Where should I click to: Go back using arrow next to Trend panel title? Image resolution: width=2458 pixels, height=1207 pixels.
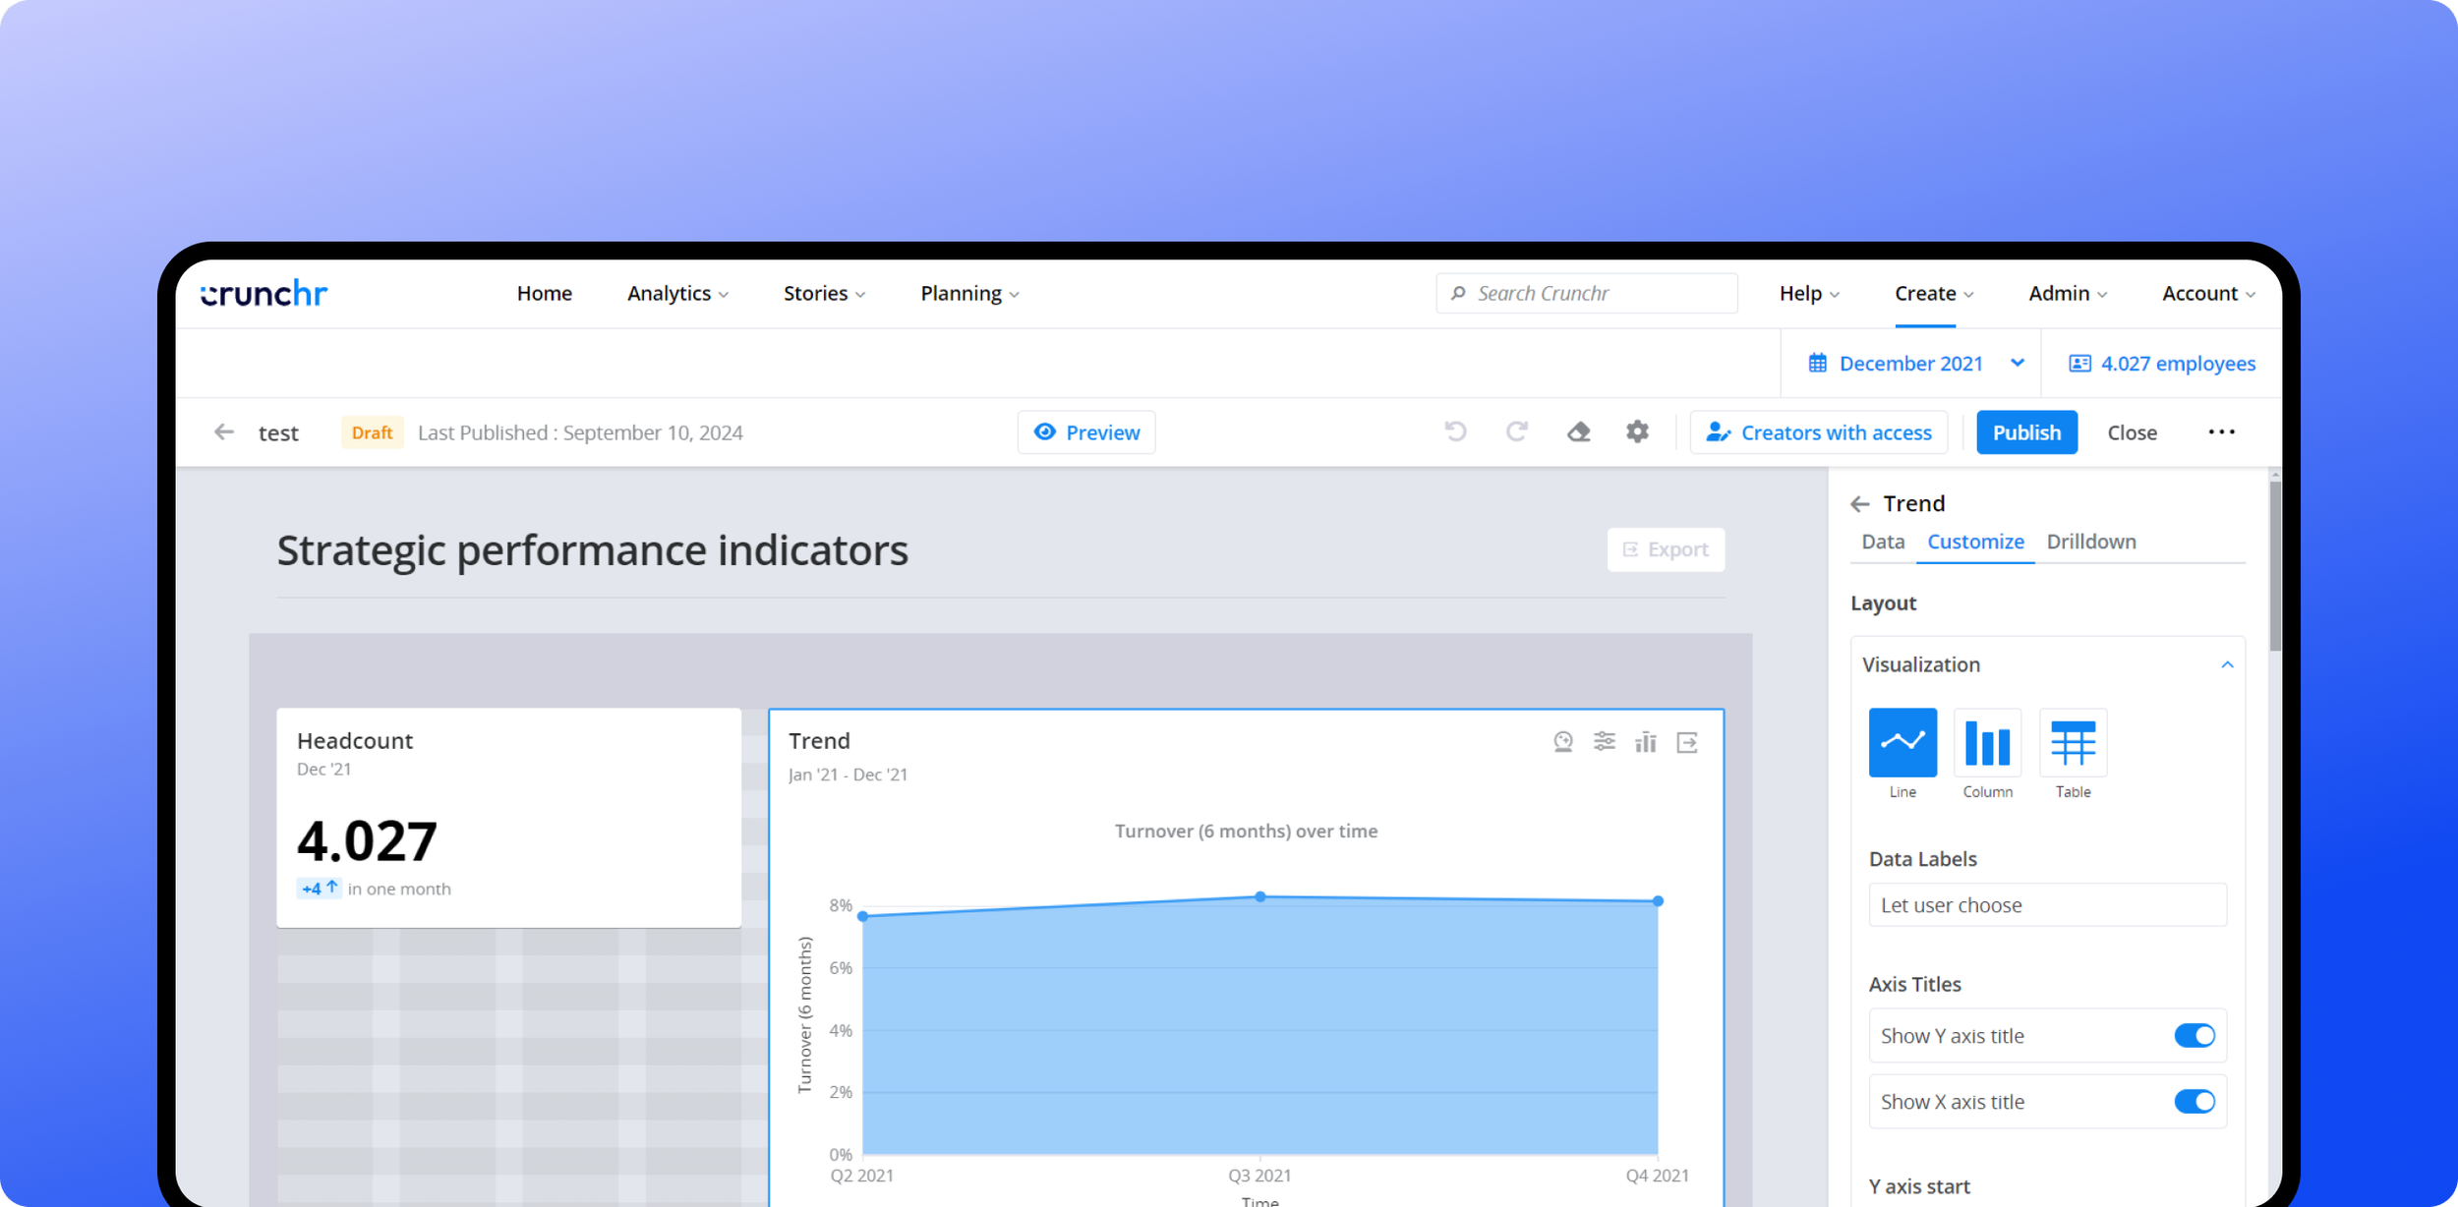(1859, 504)
